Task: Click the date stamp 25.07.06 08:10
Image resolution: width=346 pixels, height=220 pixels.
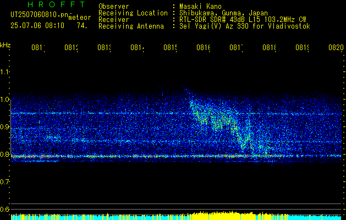Action: [x=37, y=26]
